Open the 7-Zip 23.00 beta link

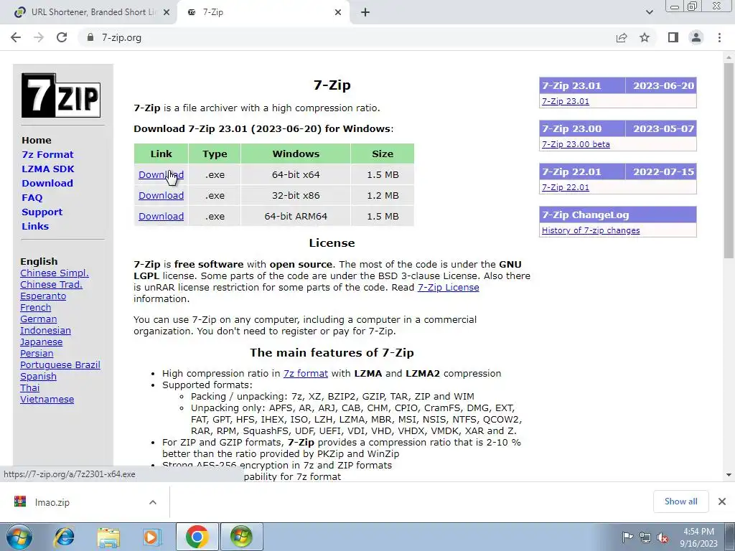pos(576,144)
